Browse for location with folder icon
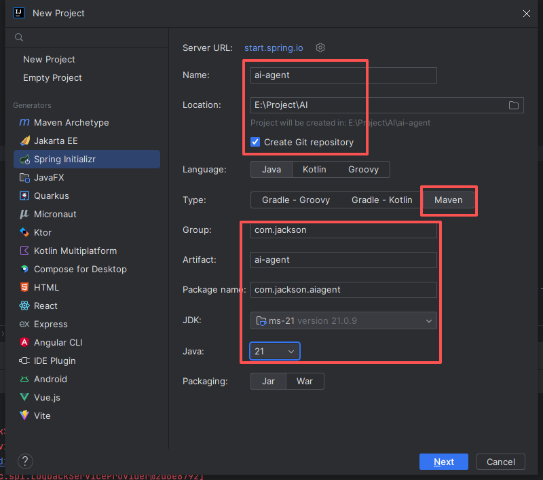 pos(514,105)
